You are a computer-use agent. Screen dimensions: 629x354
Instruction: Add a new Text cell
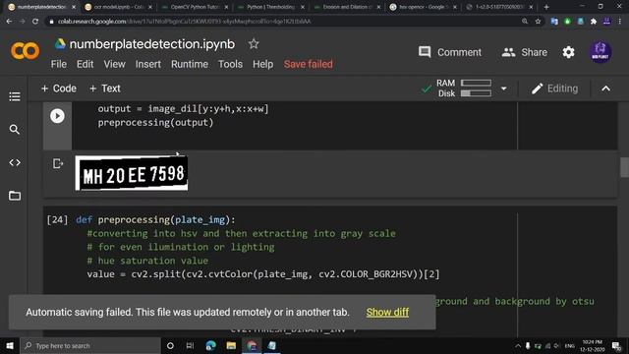(104, 88)
